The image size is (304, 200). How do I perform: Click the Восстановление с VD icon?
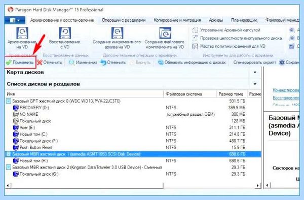[x=65, y=33]
